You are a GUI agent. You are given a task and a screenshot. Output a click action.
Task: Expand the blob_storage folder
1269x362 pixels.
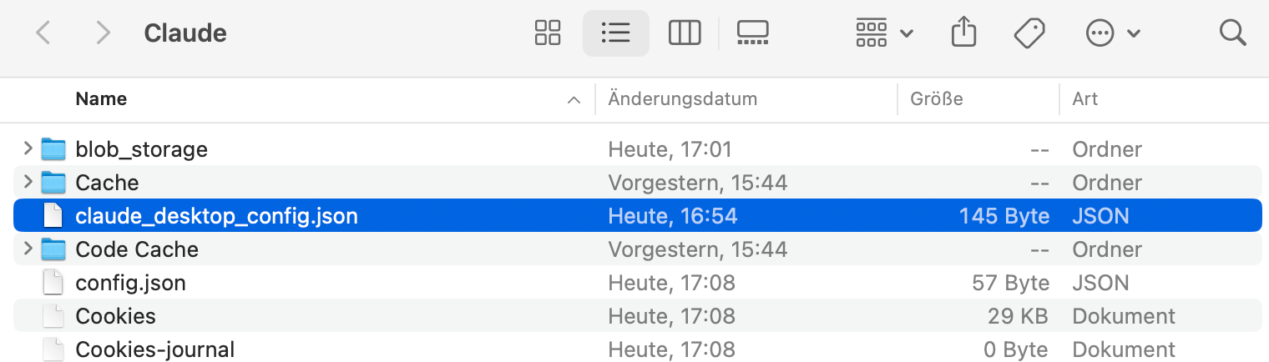tap(28, 148)
